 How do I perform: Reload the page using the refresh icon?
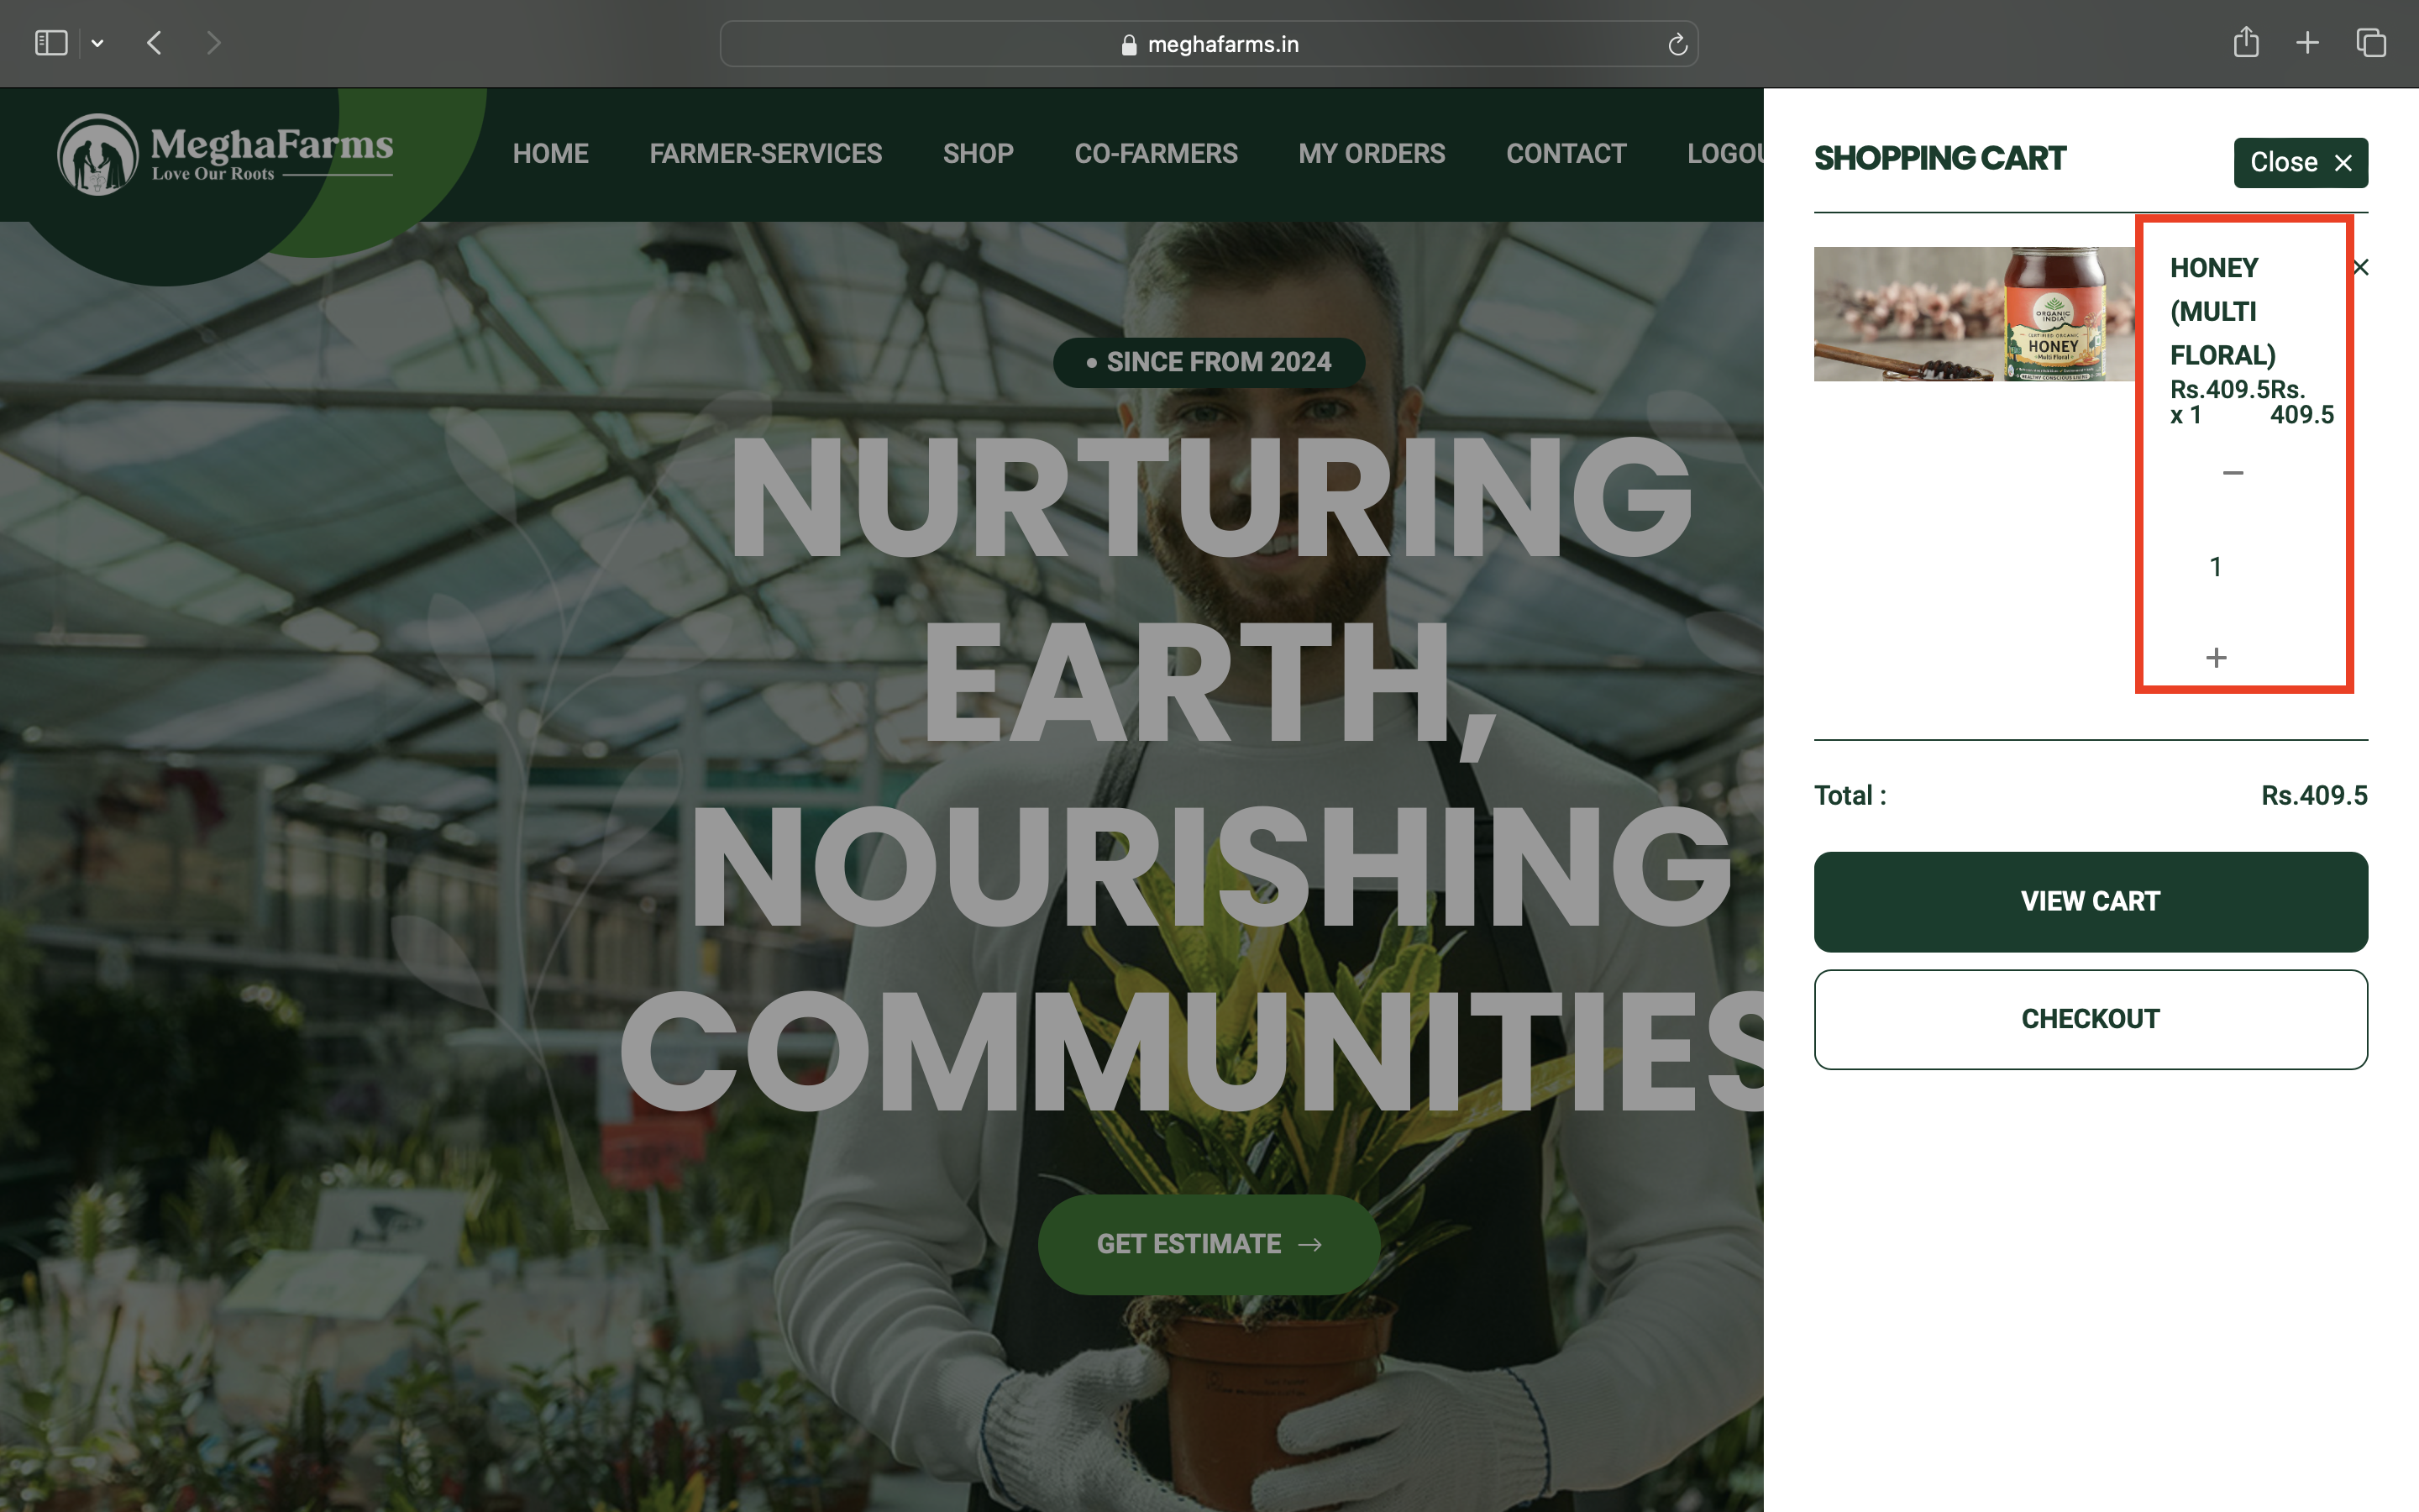click(x=1677, y=44)
